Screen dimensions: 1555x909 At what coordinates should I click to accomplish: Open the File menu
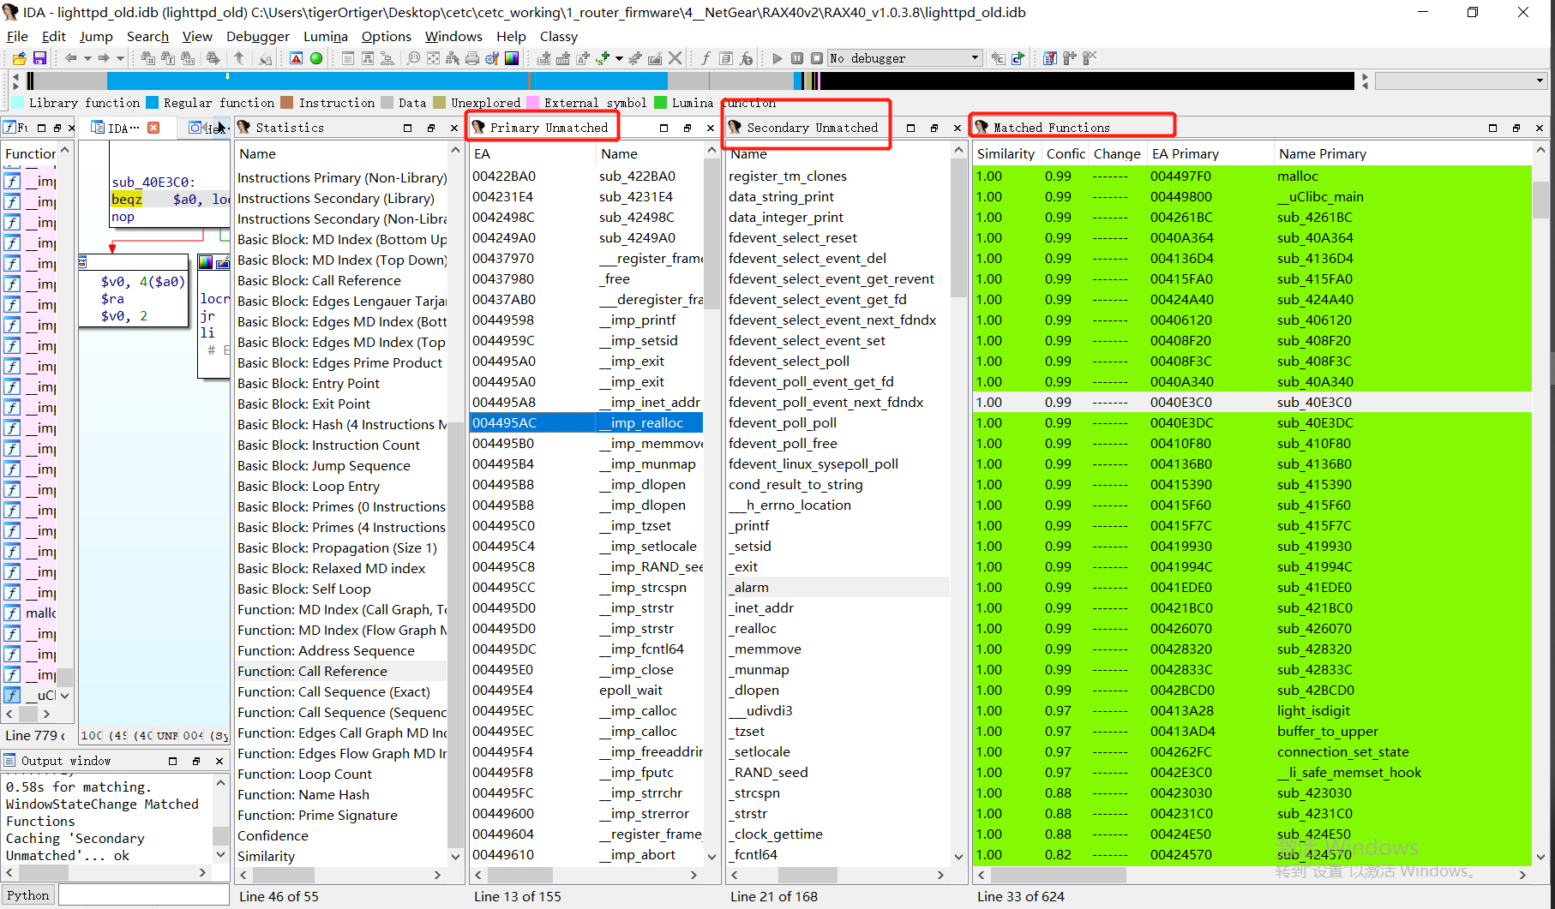pos(17,36)
